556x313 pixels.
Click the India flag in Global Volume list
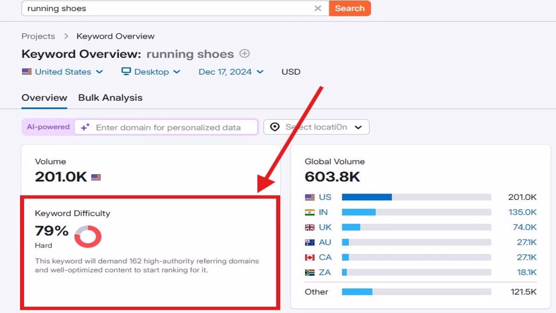point(309,212)
